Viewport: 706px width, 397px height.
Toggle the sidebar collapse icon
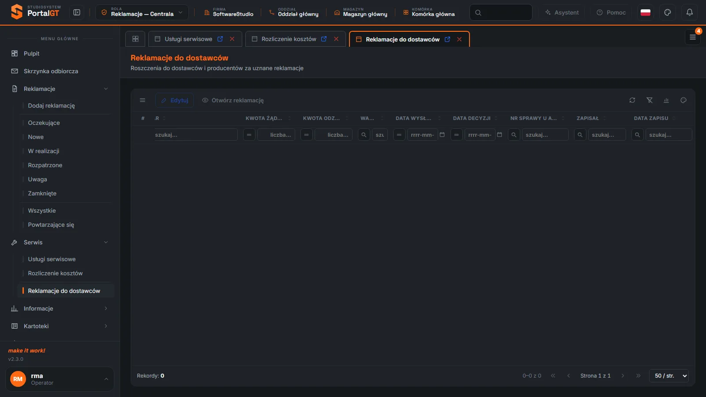pos(77,12)
